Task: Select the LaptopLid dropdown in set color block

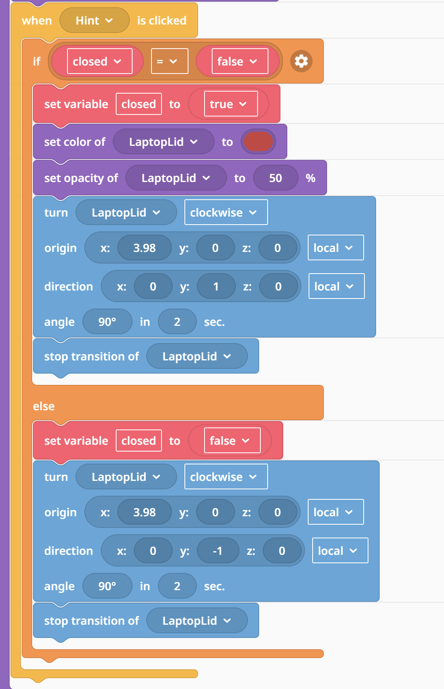Action: (x=164, y=141)
